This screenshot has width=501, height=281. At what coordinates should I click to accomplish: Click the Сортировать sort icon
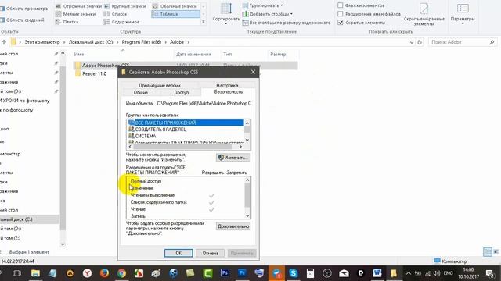point(226,9)
